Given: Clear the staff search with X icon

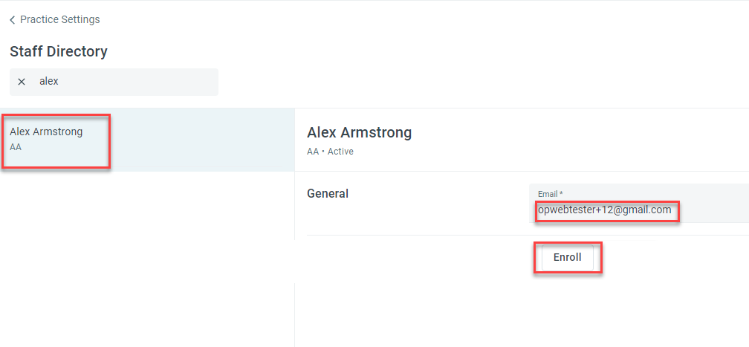Looking at the screenshot, I should [22, 82].
